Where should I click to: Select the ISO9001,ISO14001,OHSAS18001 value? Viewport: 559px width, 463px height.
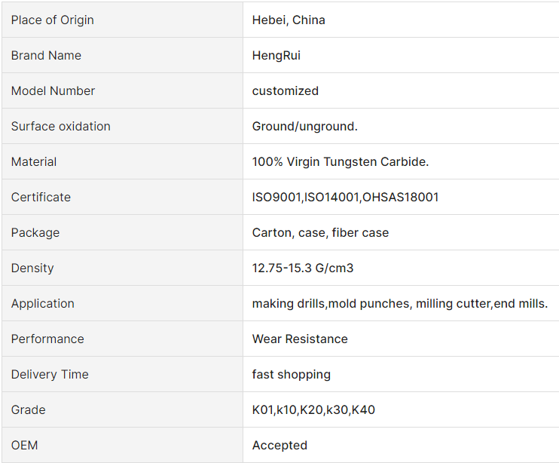[x=345, y=198]
